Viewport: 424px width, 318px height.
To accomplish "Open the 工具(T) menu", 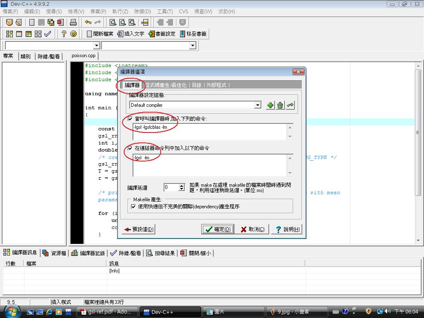I will (165, 11).
